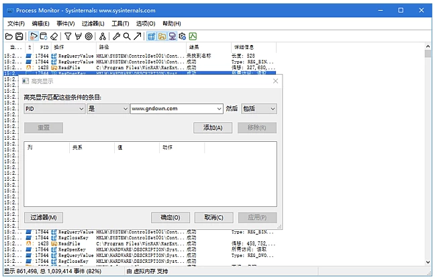This screenshot has height=279, width=435.
Task: Select the 所需访问: 读取 detail cell
Action: [249, 249]
